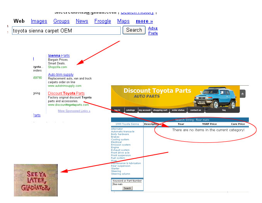Screen dimensions: 262x203
Task: Click the Shopzilla.com URL text
Action: tap(58, 67)
